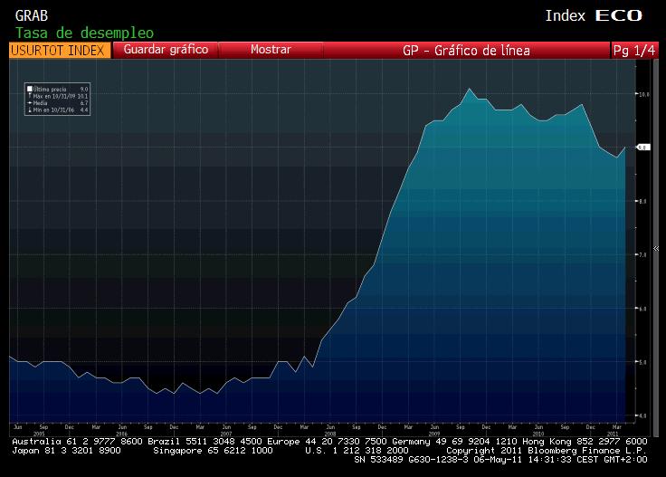Open the Mostrar menu

click(271, 50)
